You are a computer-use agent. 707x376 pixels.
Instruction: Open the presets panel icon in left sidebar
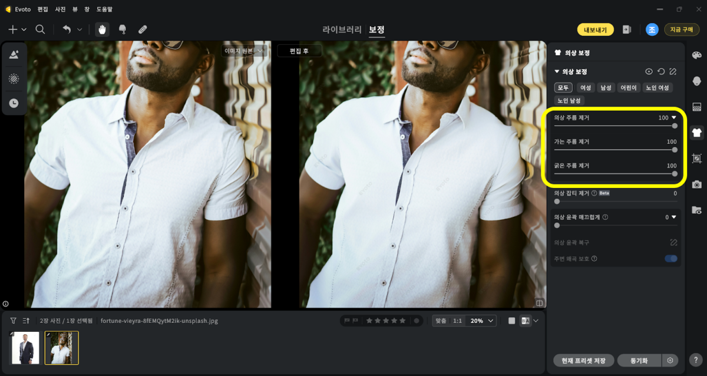(x=14, y=54)
